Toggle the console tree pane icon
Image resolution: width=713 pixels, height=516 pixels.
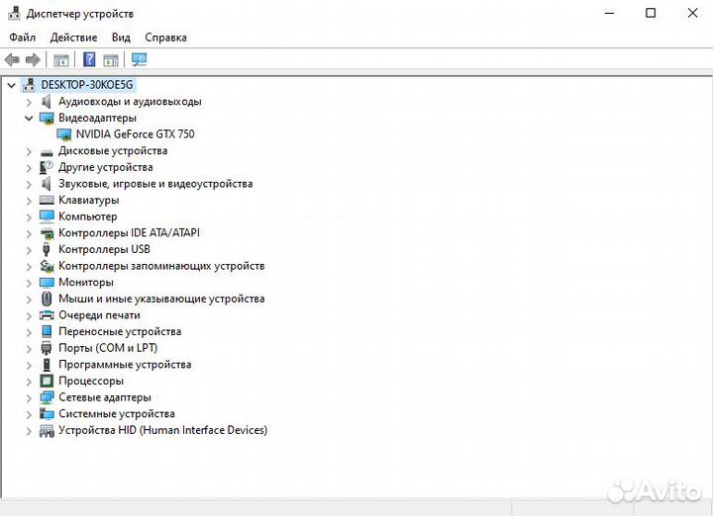(x=61, y=60)
